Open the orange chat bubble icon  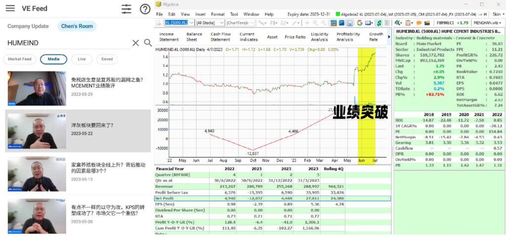pos(419,23)
